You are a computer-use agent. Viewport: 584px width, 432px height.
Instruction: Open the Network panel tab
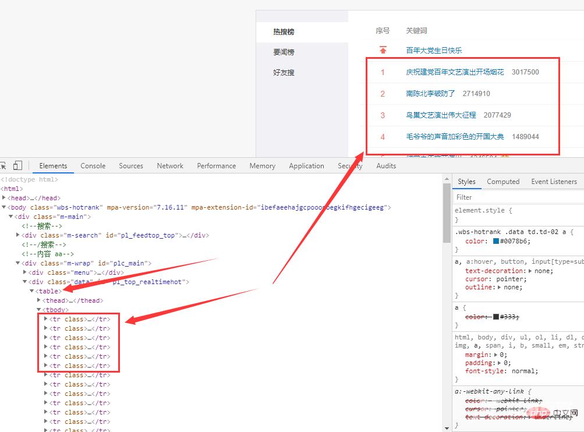(x=169, y=165)
